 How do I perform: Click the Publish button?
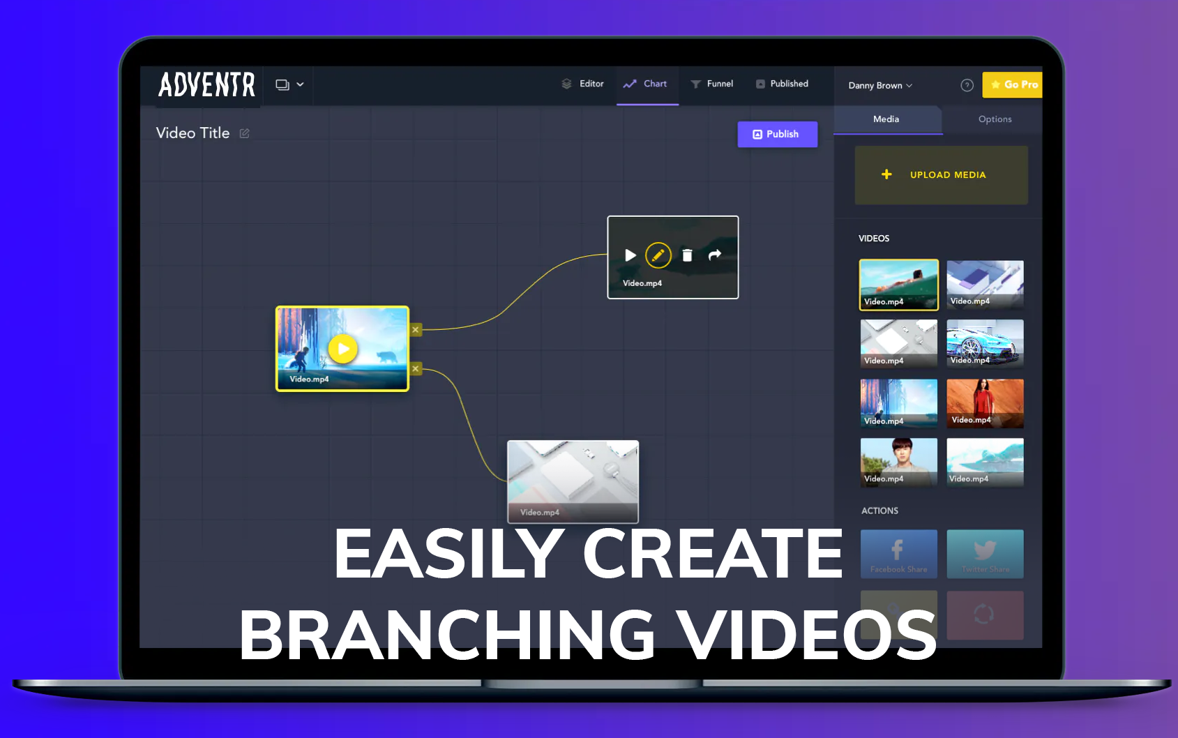click(x=777, y=134)
